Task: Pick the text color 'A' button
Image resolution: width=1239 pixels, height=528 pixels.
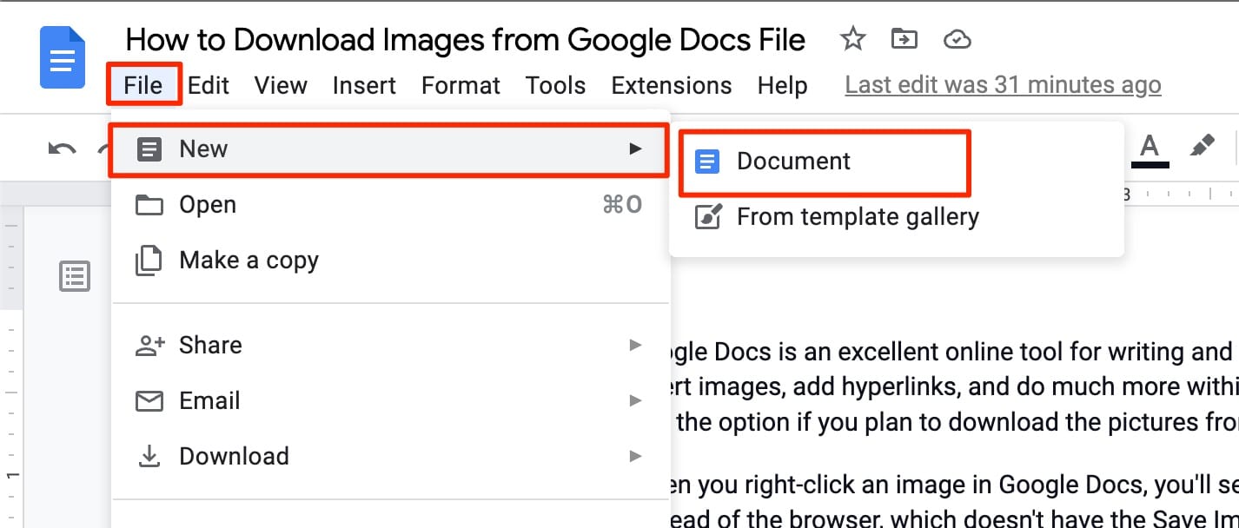Action: pyautogui.click(x=1150, y=147)
